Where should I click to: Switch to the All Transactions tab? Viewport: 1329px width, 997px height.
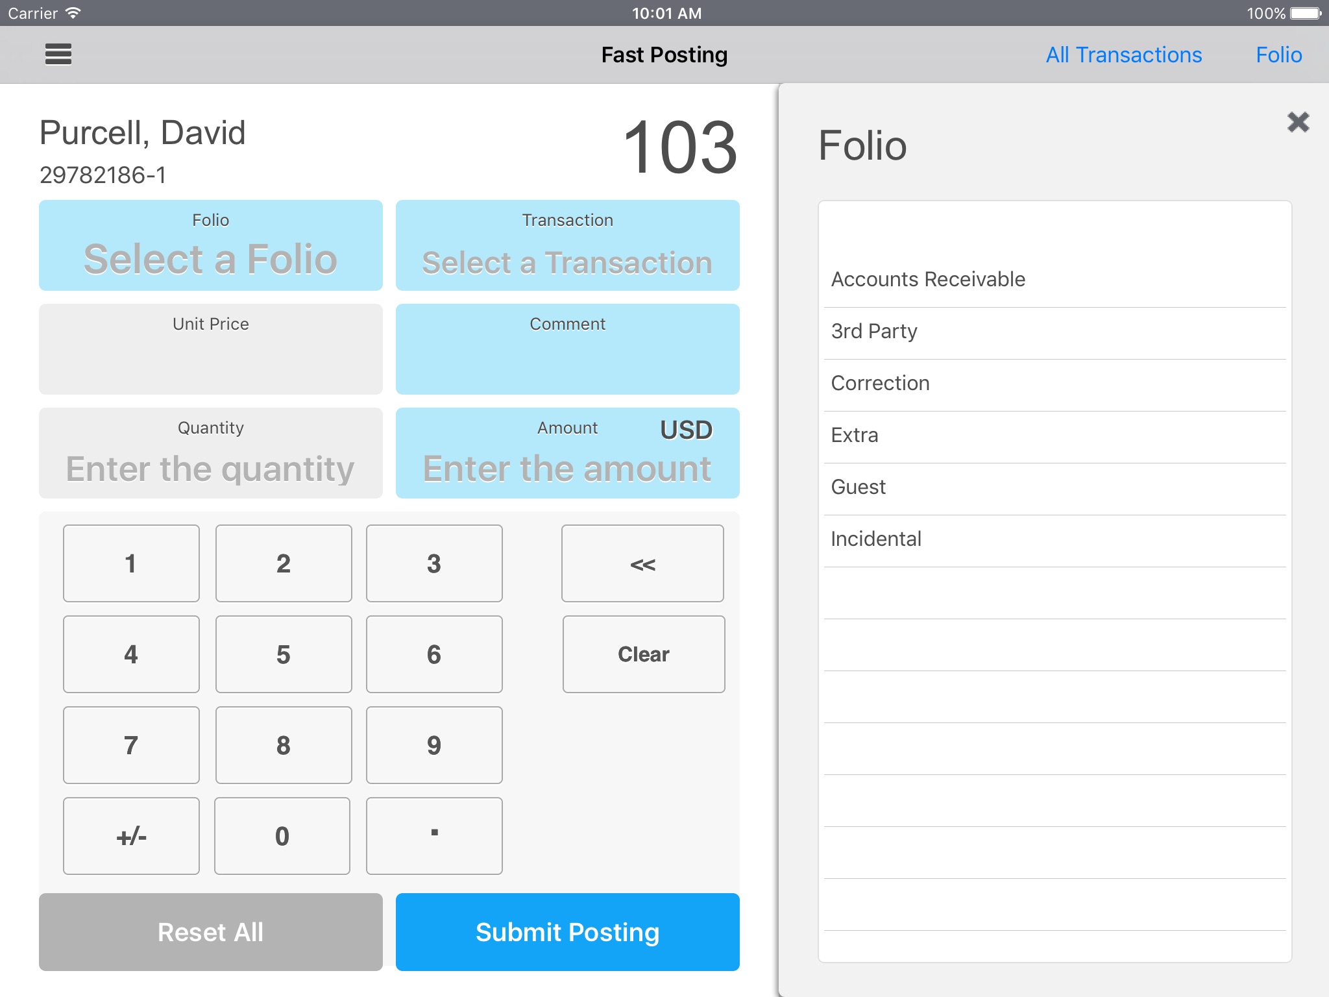(x=1126, y=55)
